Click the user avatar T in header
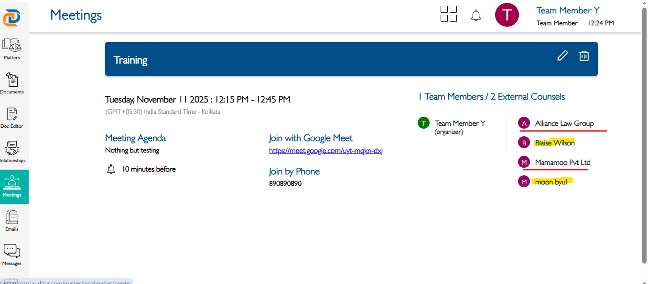Image resolution: width=648 pixels, height=284 pixels. pyautogui.click(x=507, y=15)
